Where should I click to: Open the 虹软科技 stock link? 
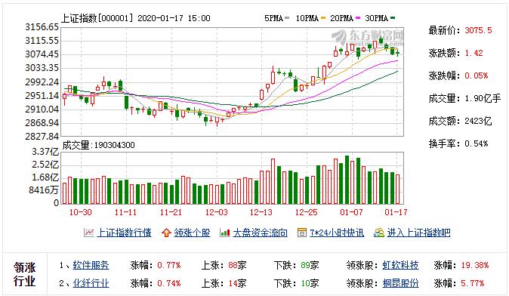(400, 265)
